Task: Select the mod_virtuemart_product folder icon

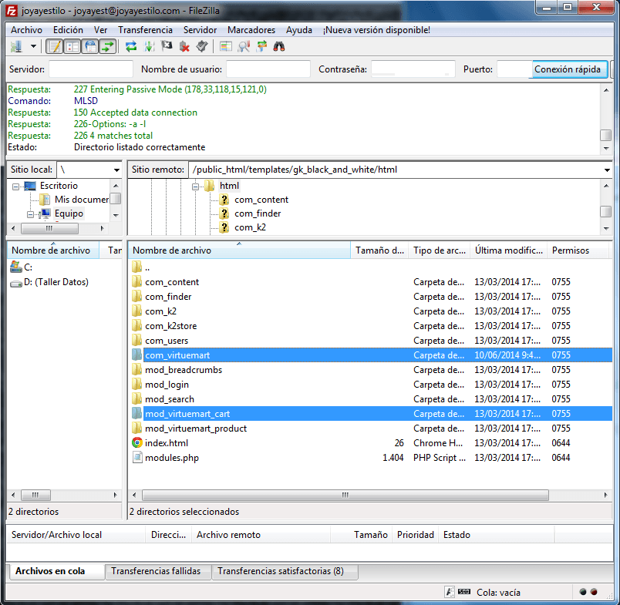Action: [x=136, y=428]
